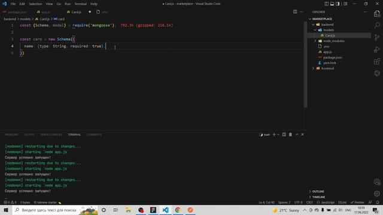Open the File menu
The height and width of the screenshot is (215, 383).
pos(13,4)
